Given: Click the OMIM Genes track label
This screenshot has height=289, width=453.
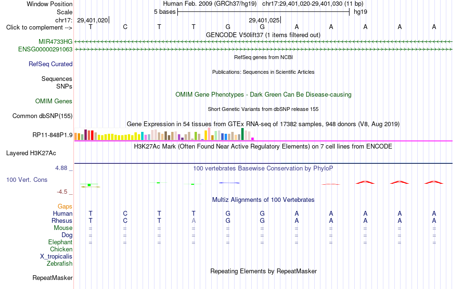Looking at the screenshot, I should click(54, 101).
